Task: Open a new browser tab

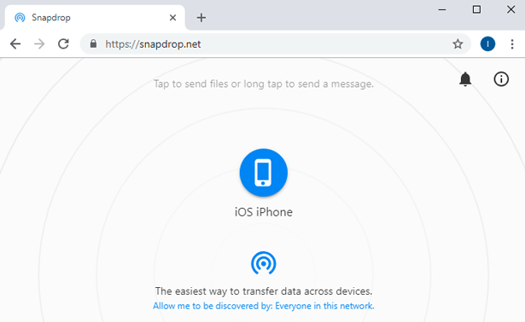Action: 201,17
